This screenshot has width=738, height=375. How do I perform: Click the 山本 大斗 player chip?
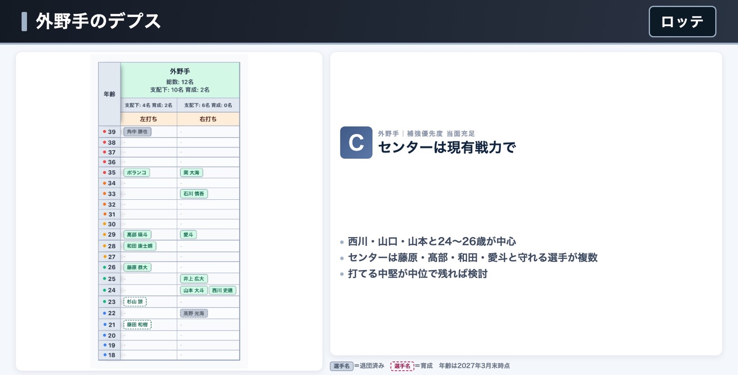click(194, 290)
